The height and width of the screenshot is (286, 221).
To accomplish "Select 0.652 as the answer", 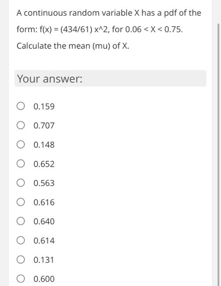I will click(x=20, y=163).
